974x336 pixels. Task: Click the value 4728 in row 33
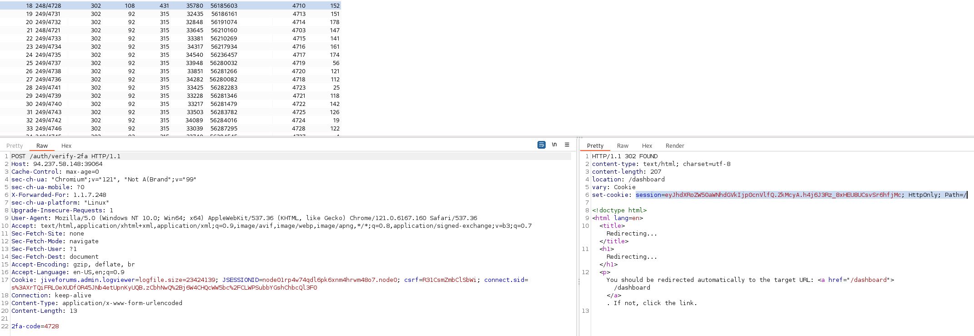coord(299,128)
